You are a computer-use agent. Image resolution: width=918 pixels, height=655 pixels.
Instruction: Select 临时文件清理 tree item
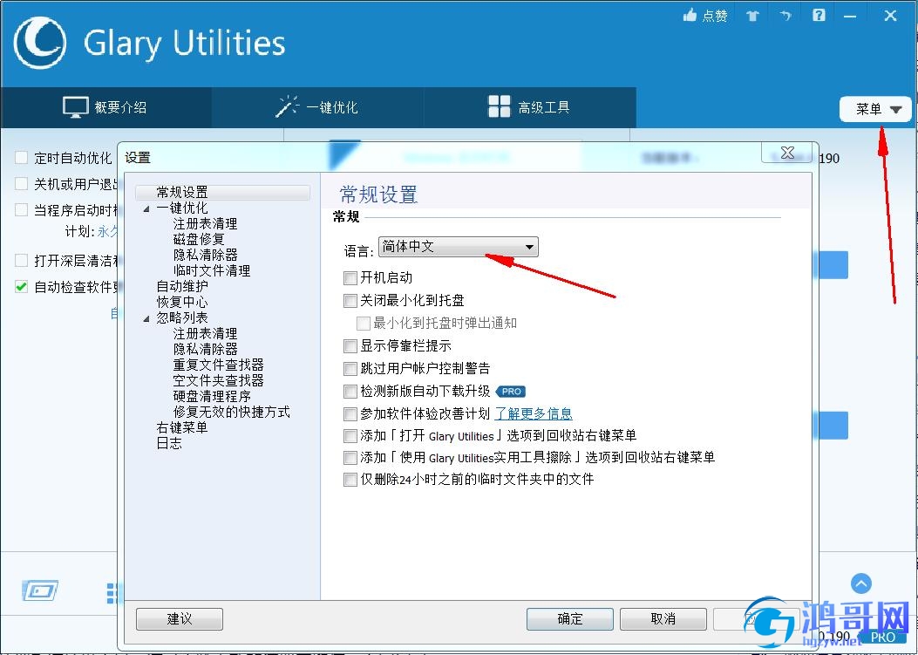[x=211, y=270]
